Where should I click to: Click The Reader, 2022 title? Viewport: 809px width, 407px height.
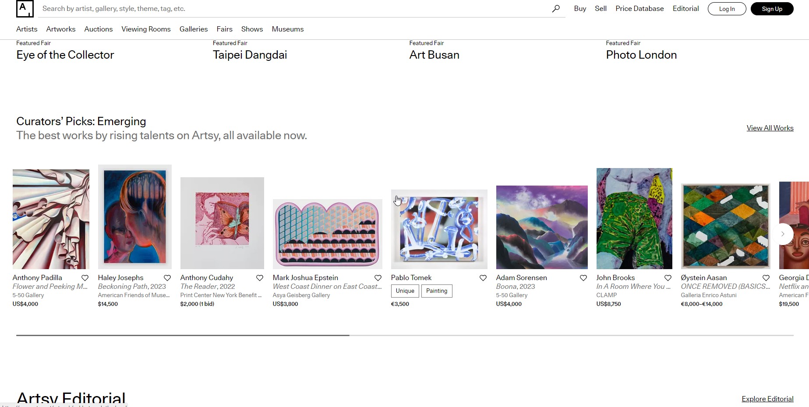(x=208, y=286)
